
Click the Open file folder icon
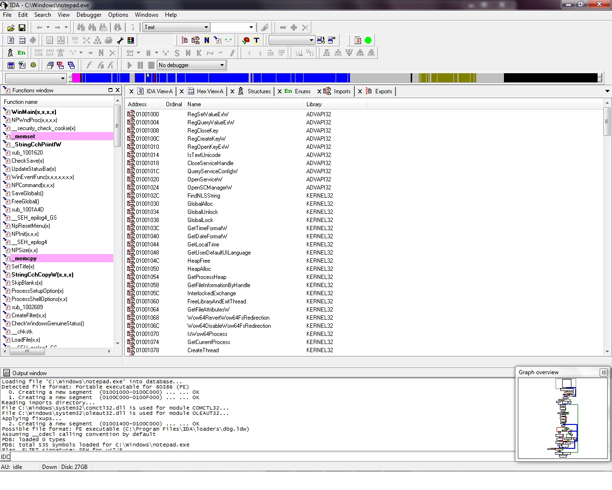point(11,28)
